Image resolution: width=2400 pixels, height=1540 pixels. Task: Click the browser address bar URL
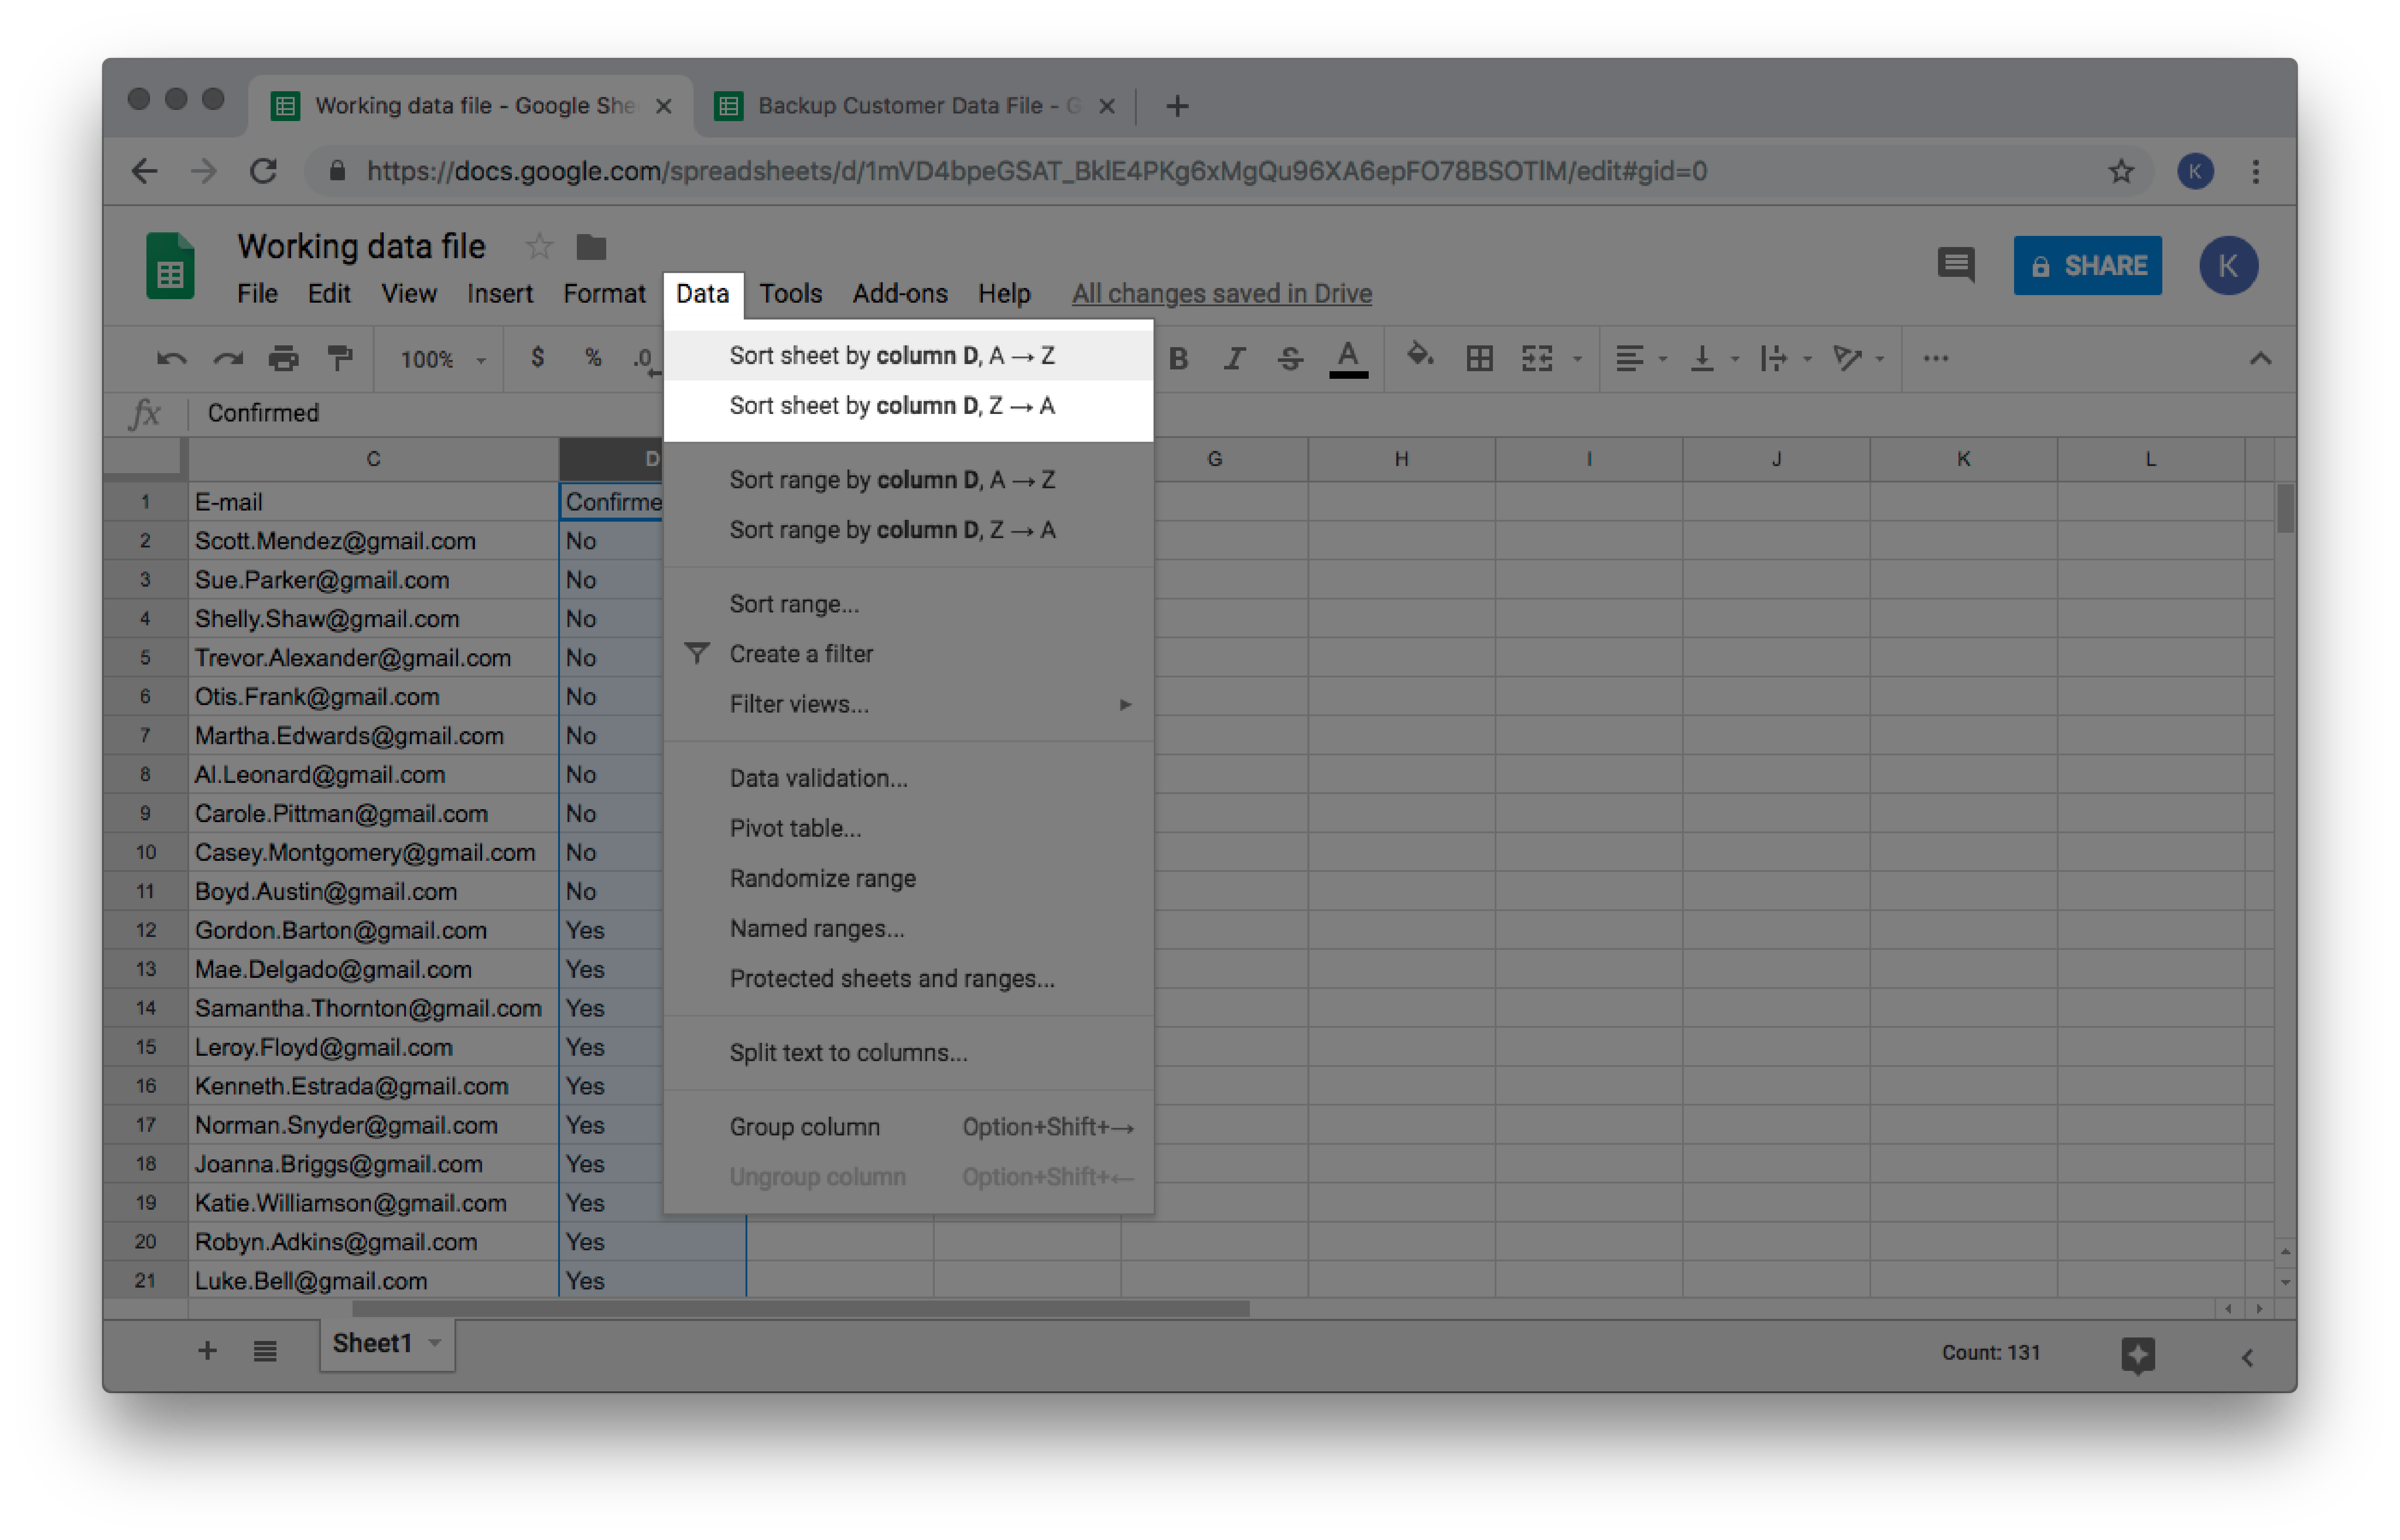tap(1036, 171)
